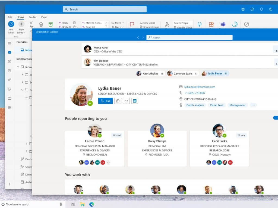Open Carole Poland's profile card
Viewport: 278px width, 208px height.
(94, 148)
